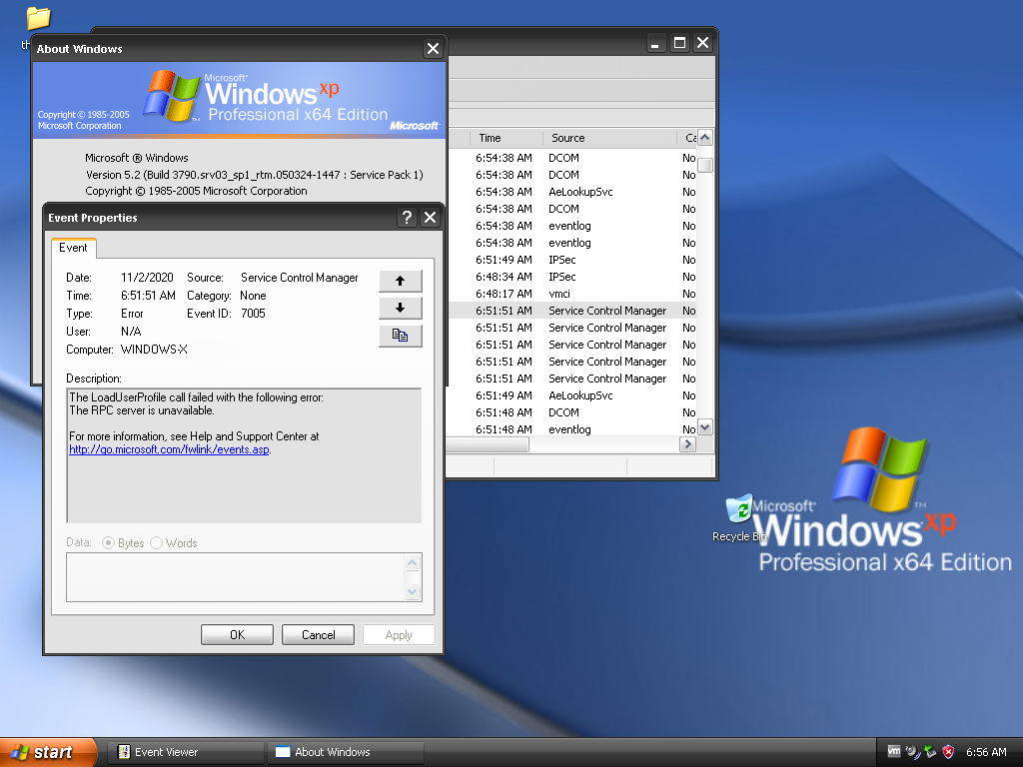Click the Event ID value 7005
Screen dimensions: 1023x767
253,314
